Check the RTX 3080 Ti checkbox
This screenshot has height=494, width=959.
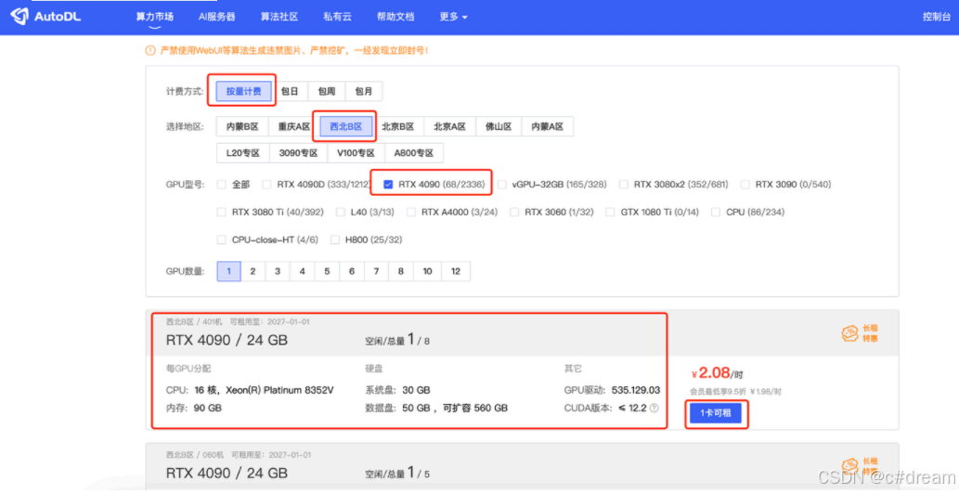[221, 212]
